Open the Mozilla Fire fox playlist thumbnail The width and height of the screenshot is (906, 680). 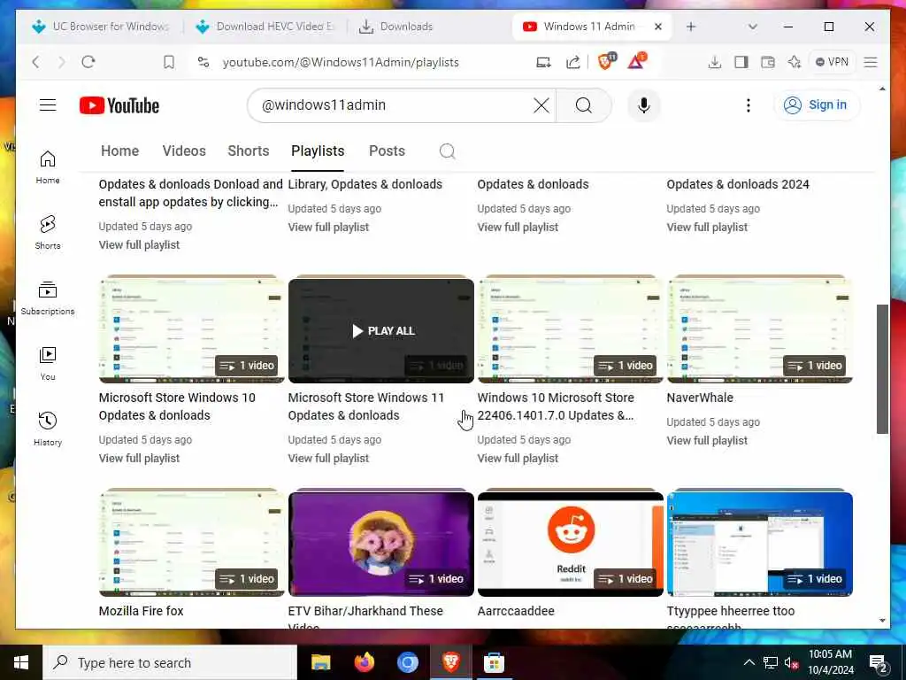pyautogui.click(x=192, y=543)
